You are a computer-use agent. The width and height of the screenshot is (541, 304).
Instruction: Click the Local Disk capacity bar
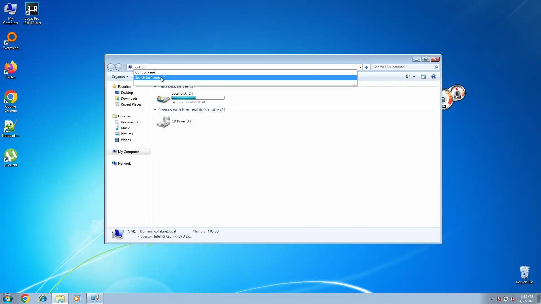coord(198,98)
